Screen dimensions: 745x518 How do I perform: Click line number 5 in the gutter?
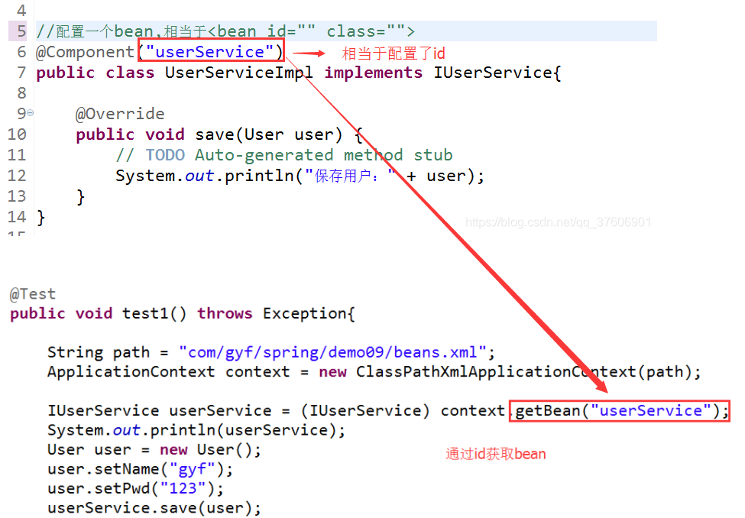tap(22, 31)
